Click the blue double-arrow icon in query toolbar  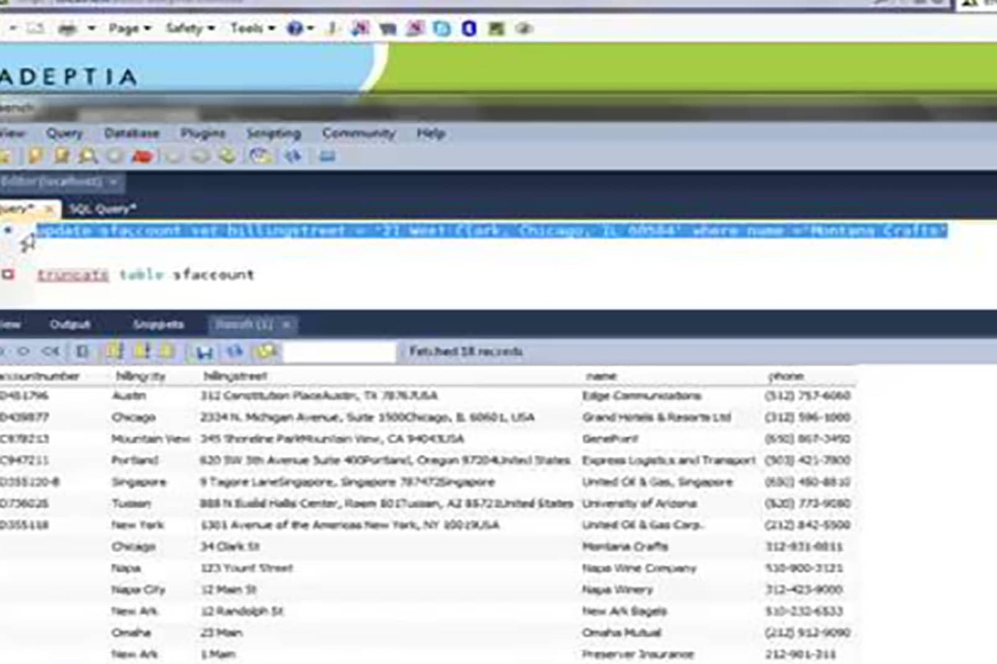pos(293,157)
